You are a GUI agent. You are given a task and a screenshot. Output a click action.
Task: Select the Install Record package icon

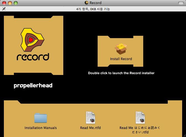121,49
